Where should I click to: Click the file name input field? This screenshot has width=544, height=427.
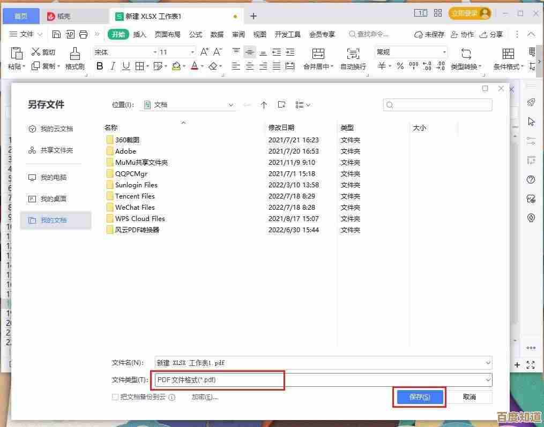click(x=322, y=362)
